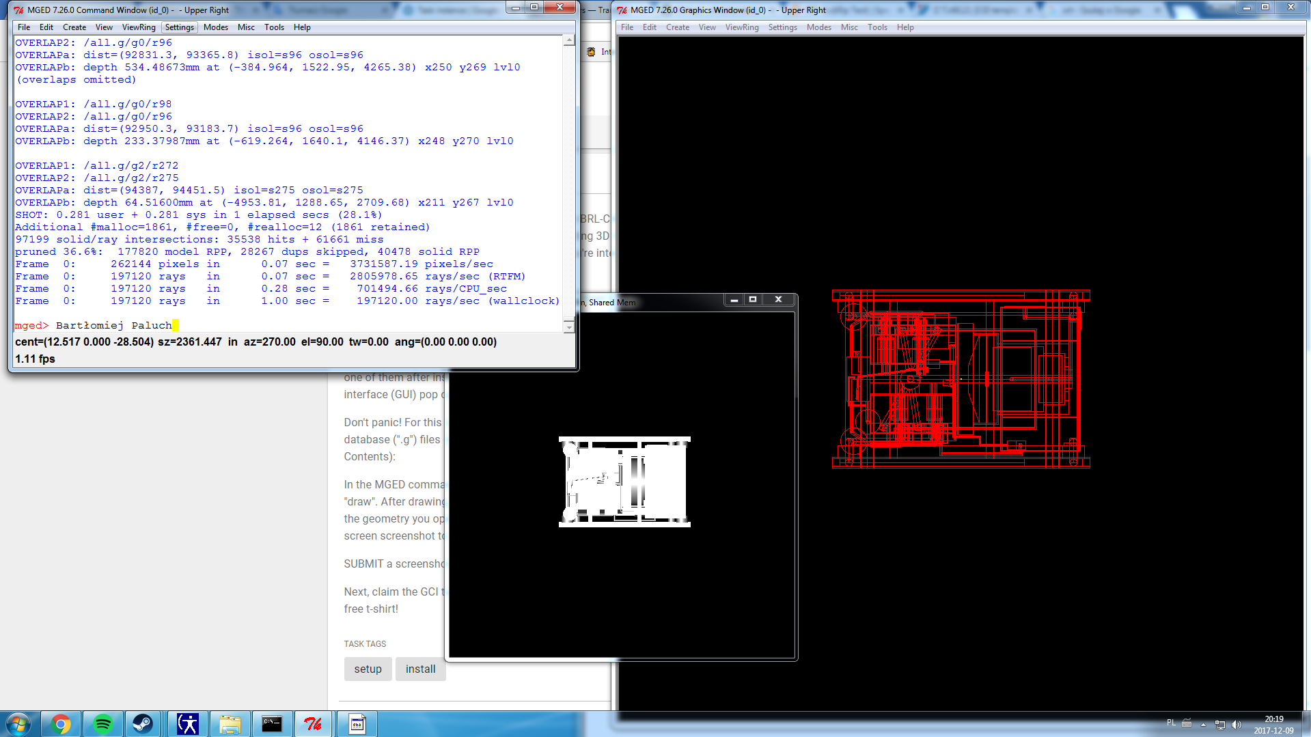Open Edit menu in Graphics Window
This screenshot has height=737, width=1311.
click(x=650, y=27)
